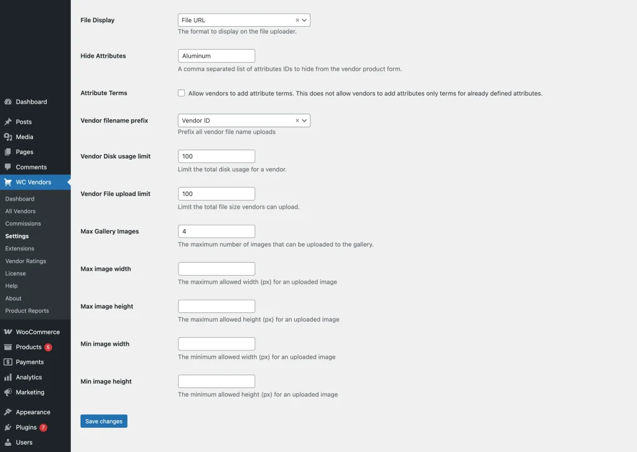Open the Vendor filename prefix dropdown
The height and width of the screenshot is (452, 637).
point(304,120)
